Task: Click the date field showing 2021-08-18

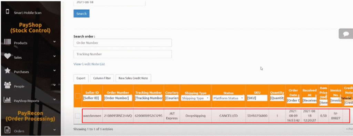Action: click(x=109, y=3)
